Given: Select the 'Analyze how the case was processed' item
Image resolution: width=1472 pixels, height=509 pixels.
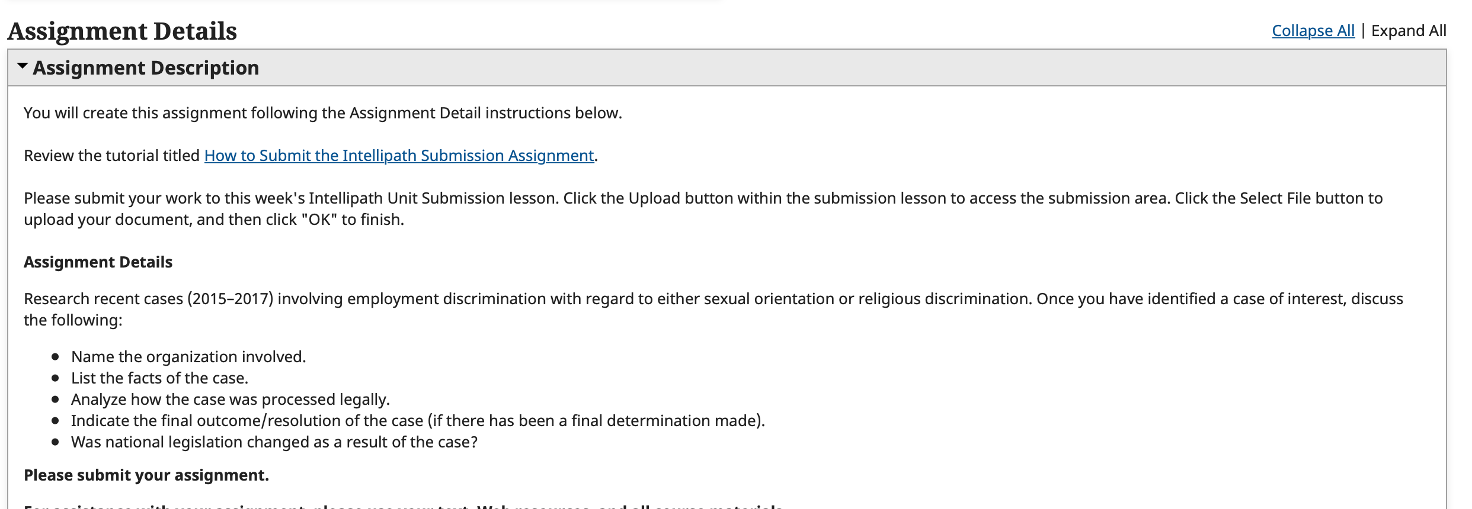Looking at the screenshot, I should [231, 400].
